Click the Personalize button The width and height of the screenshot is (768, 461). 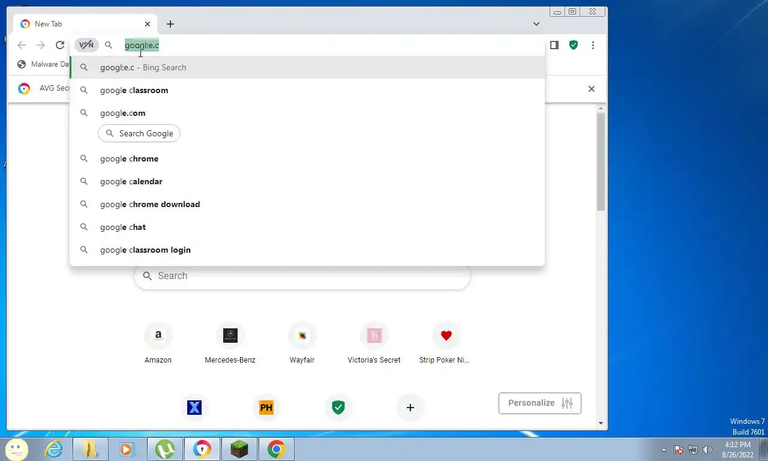click(x=540, y=403)
